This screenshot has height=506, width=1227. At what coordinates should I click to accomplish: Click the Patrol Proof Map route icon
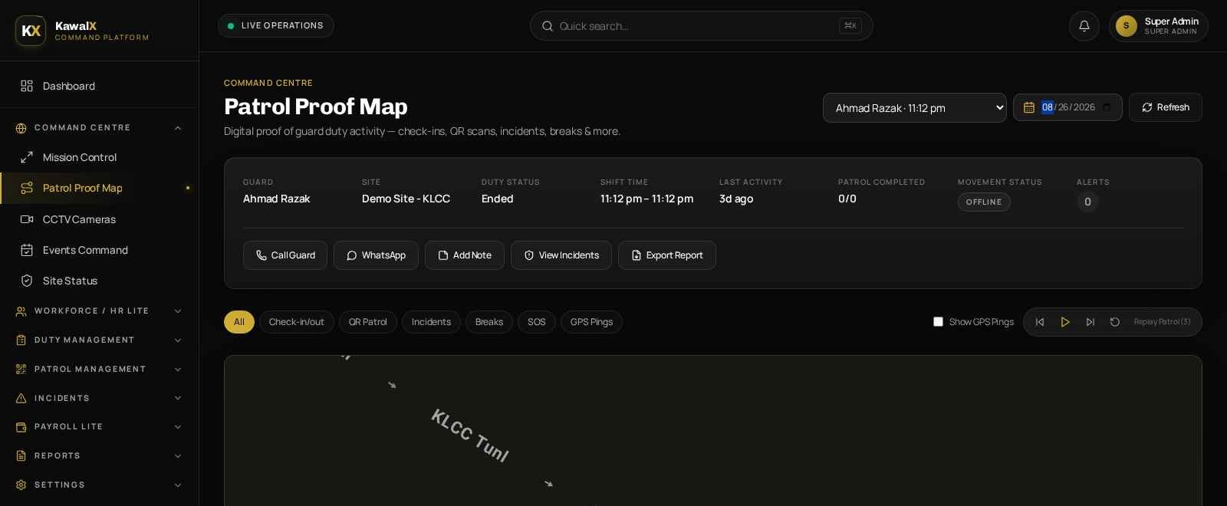(x=27, y=188)
